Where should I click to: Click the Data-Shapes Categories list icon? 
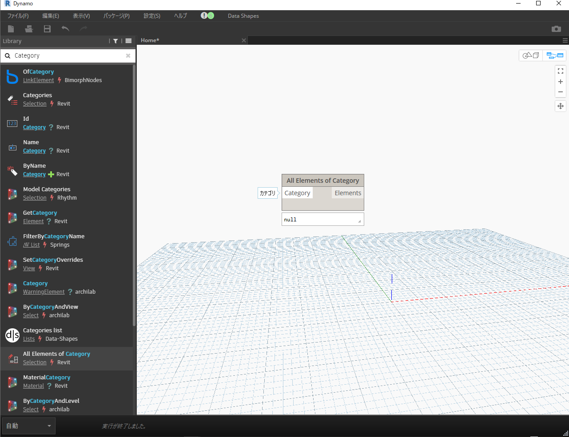pyautogui.click(x=12, y=335)
